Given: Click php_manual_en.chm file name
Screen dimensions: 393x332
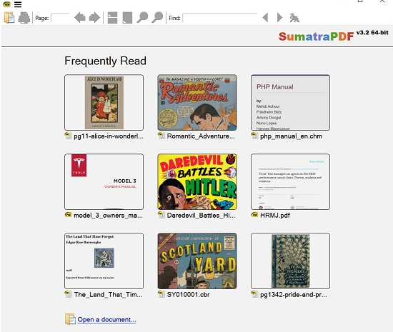Looking at the screenshot, I should pos(291,136).
